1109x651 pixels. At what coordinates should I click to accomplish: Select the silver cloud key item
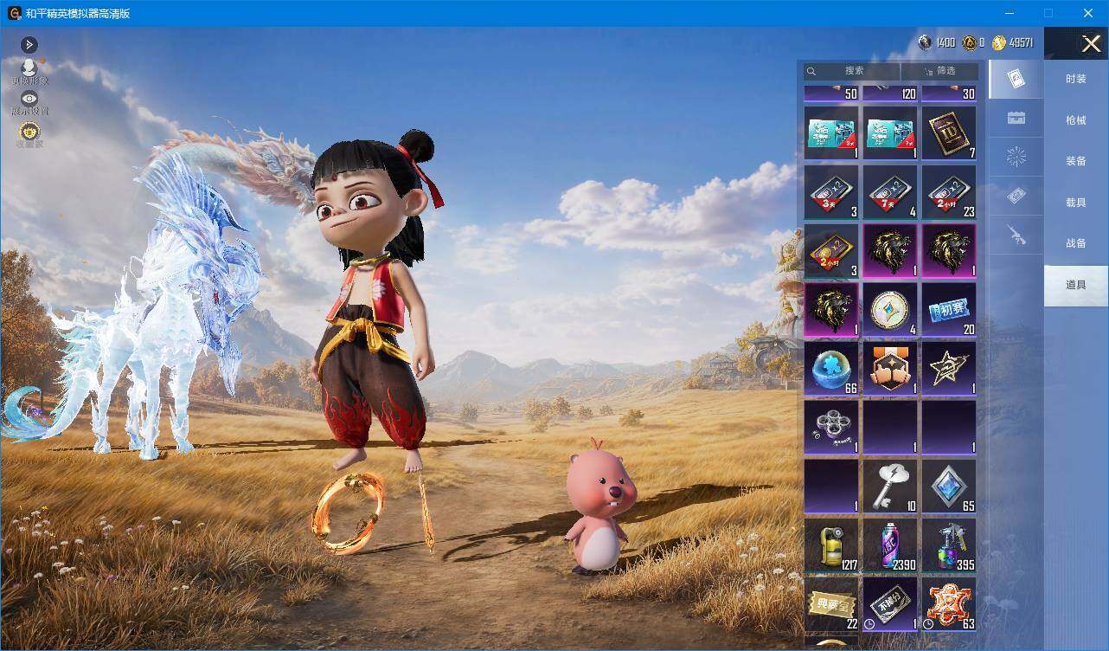tap(890, 487)
